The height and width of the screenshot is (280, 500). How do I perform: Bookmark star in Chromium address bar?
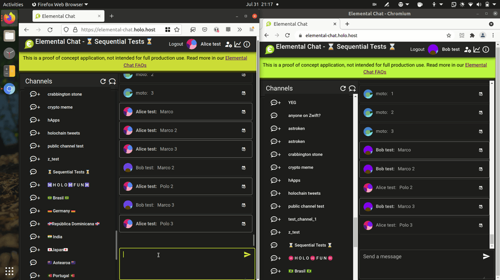tap(449, 35)
